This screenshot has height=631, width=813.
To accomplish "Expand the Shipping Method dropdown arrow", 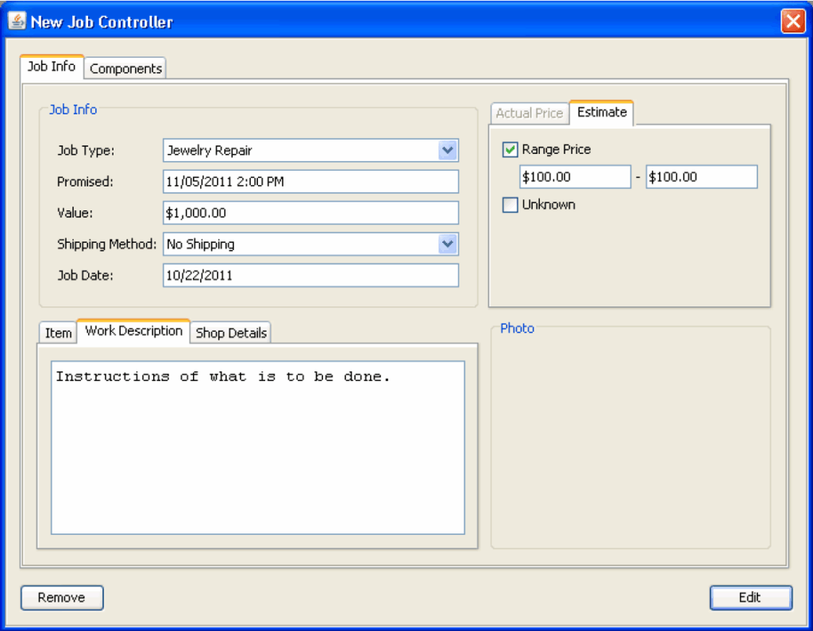I will 448,244.
